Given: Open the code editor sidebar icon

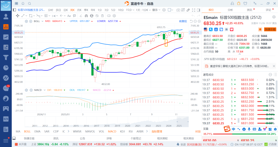Looking at the screenshot, I should click(6, 119).
